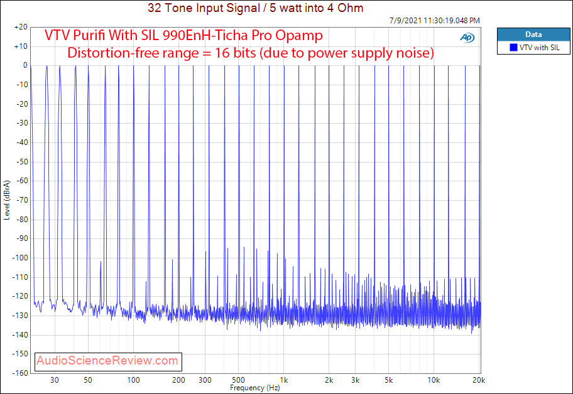Click the "5k" frequency axis label
Image resolution: width=573 pixels, height=394 pixels.
coord(388,380)
